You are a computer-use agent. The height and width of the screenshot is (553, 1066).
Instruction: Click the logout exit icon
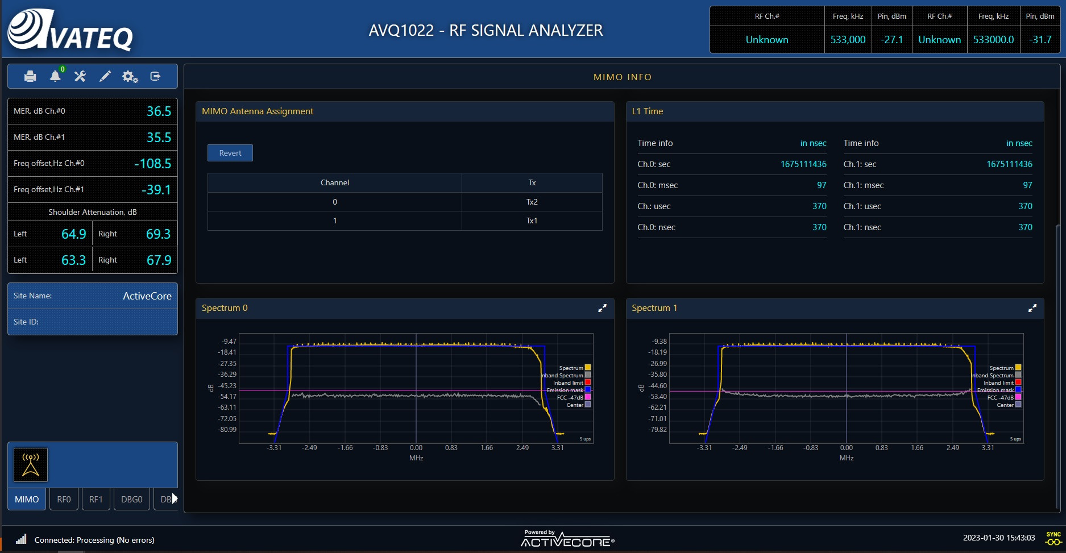(x=155, y=76)
